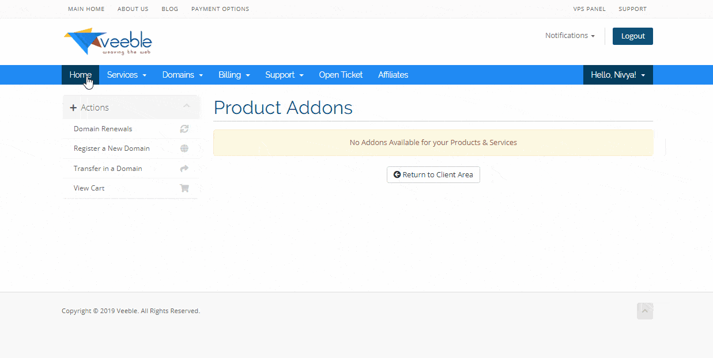
Task: Expand the Domains menu
Action: tap(183, 75)
